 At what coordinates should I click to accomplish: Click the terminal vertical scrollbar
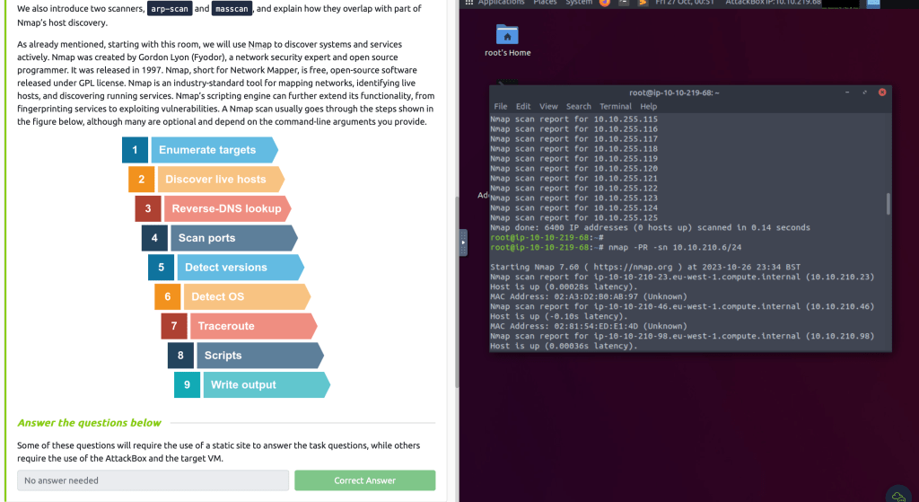[x=888, y=204]
